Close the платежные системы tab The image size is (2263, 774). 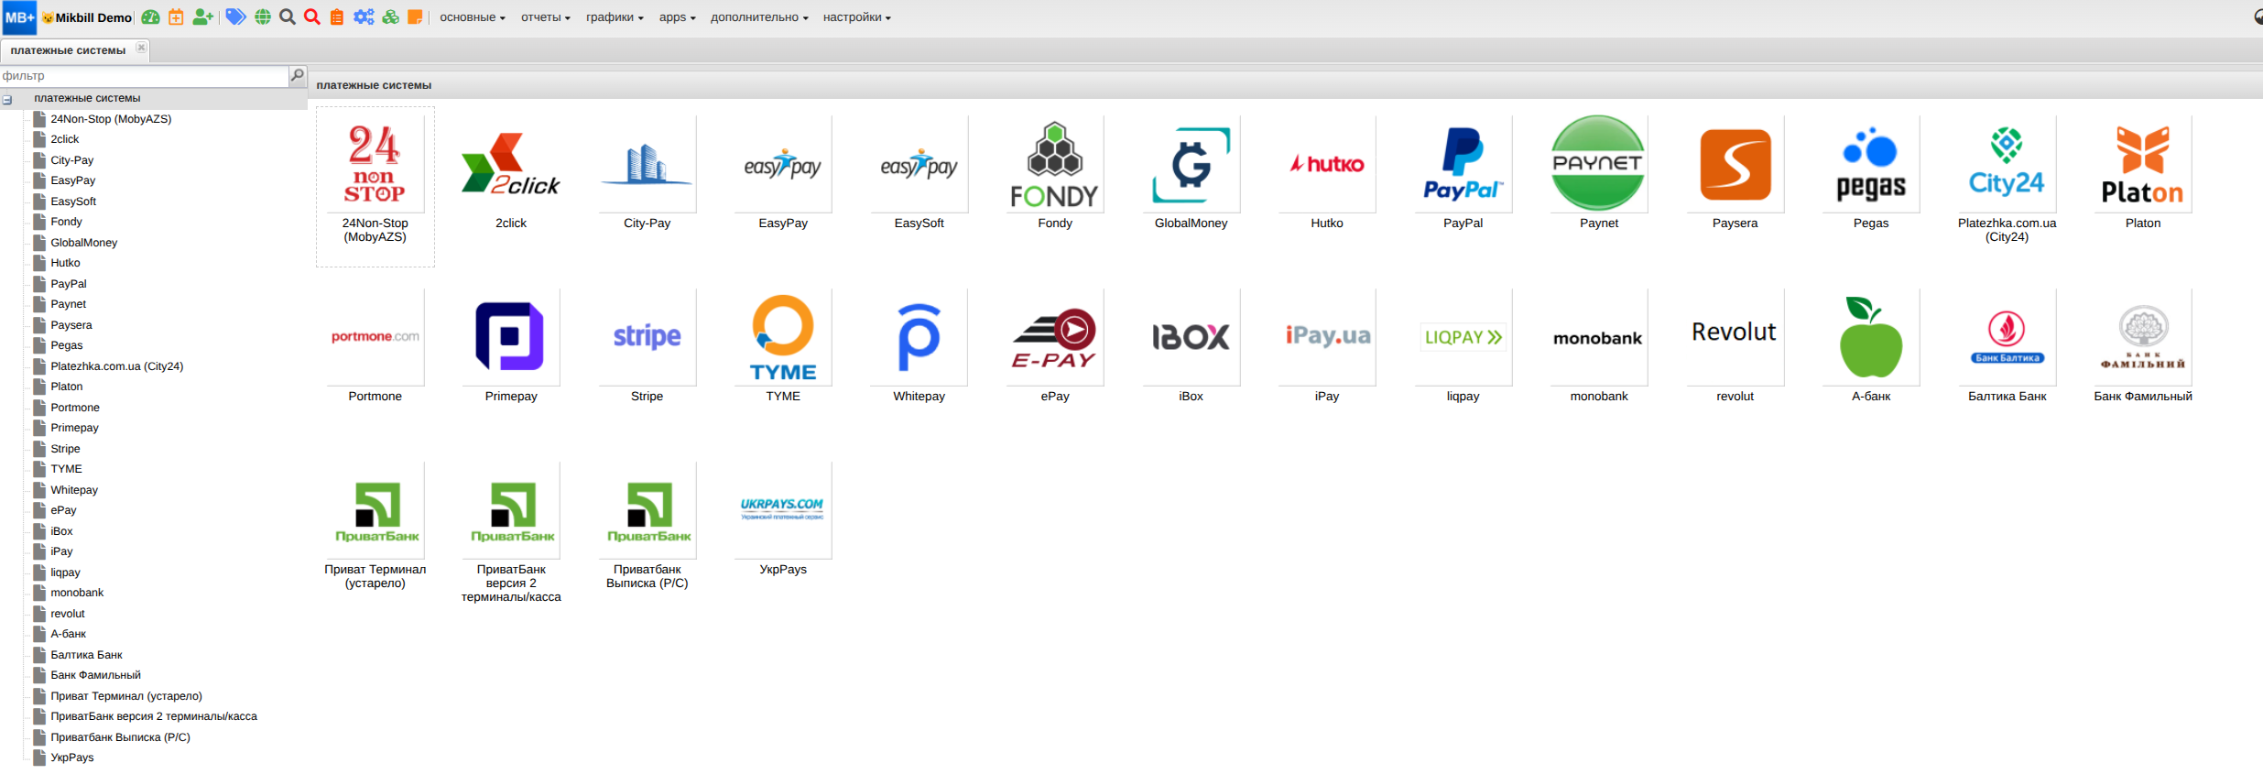141,49
